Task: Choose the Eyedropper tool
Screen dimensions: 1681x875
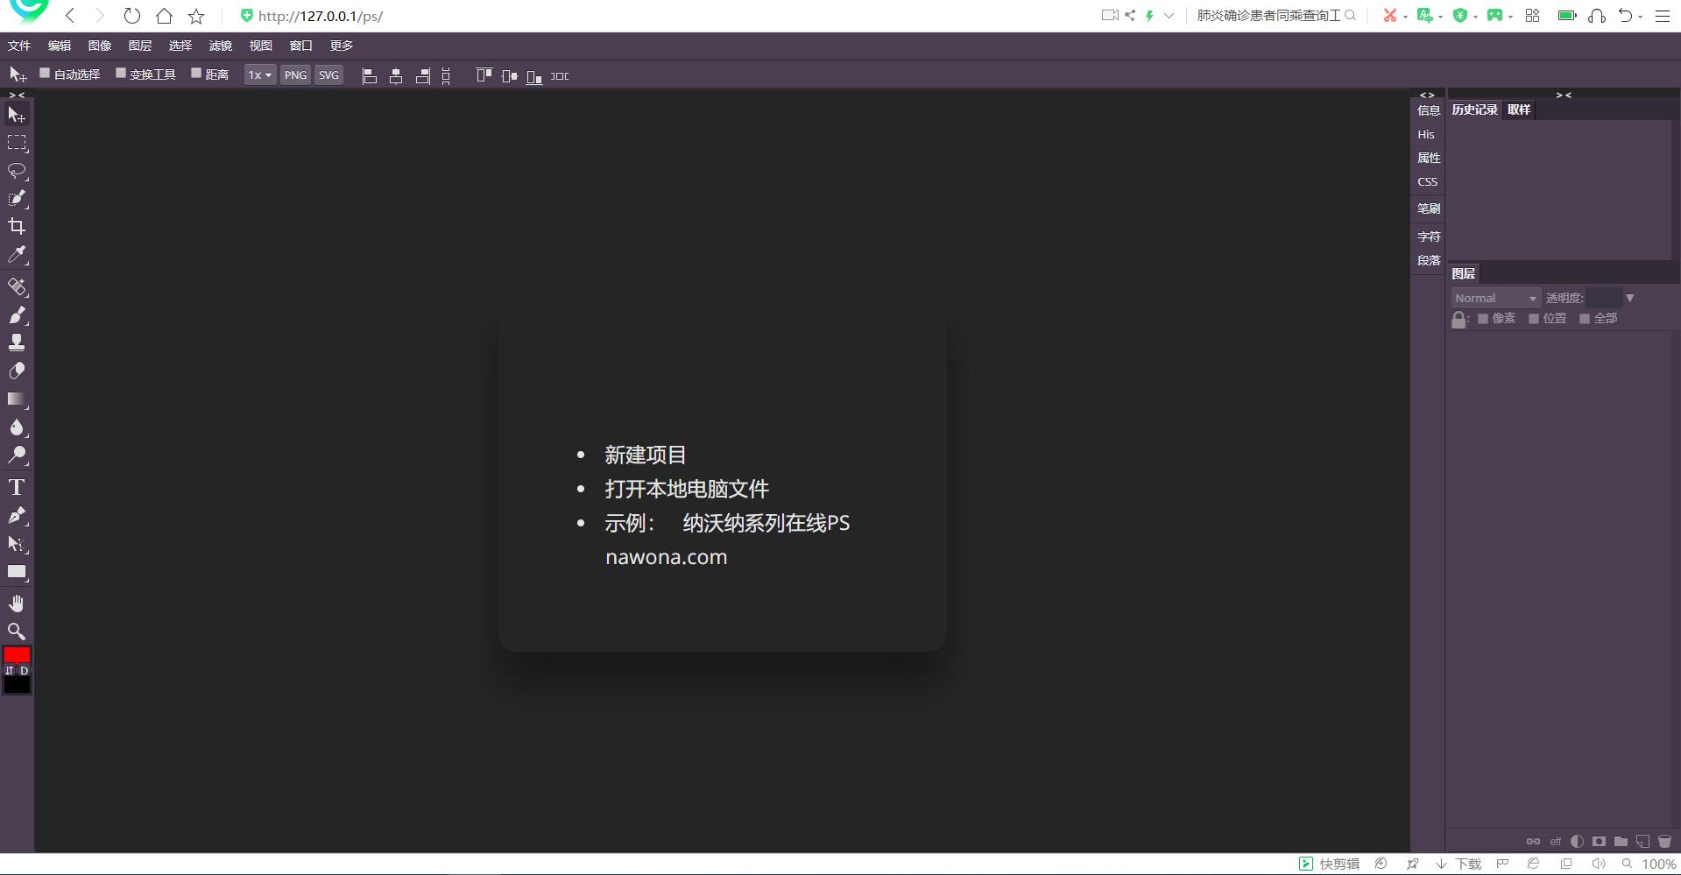Action: pos(17,255)
